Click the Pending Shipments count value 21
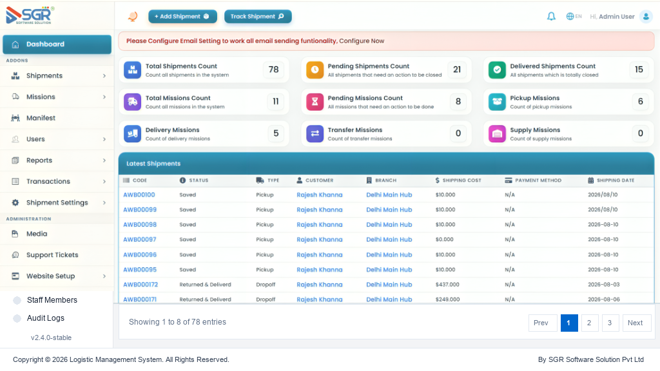Screen dimensions: 660x371 457,70
